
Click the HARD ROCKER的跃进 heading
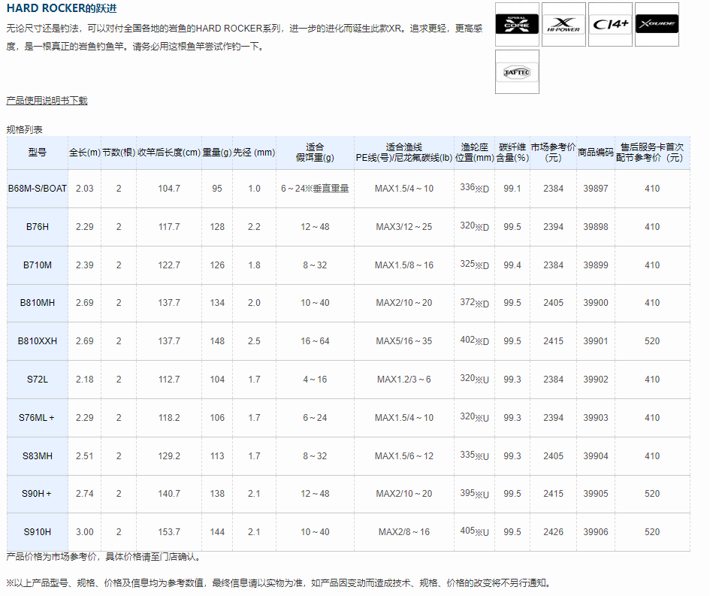click(x=62, y=8)
